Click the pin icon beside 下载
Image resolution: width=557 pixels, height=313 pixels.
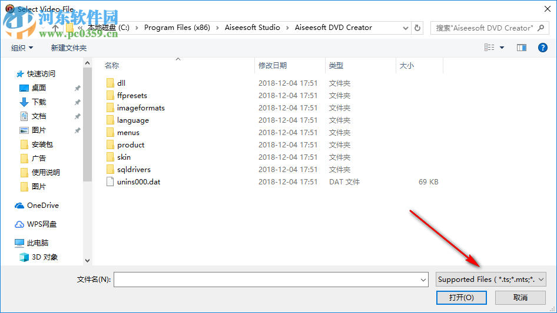pos(78,102)
